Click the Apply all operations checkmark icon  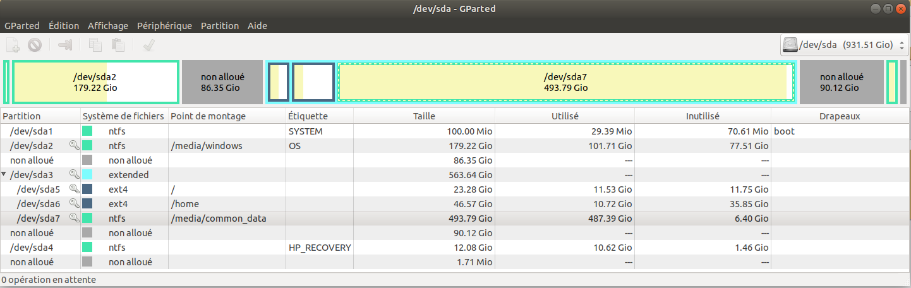click(149, 45)
